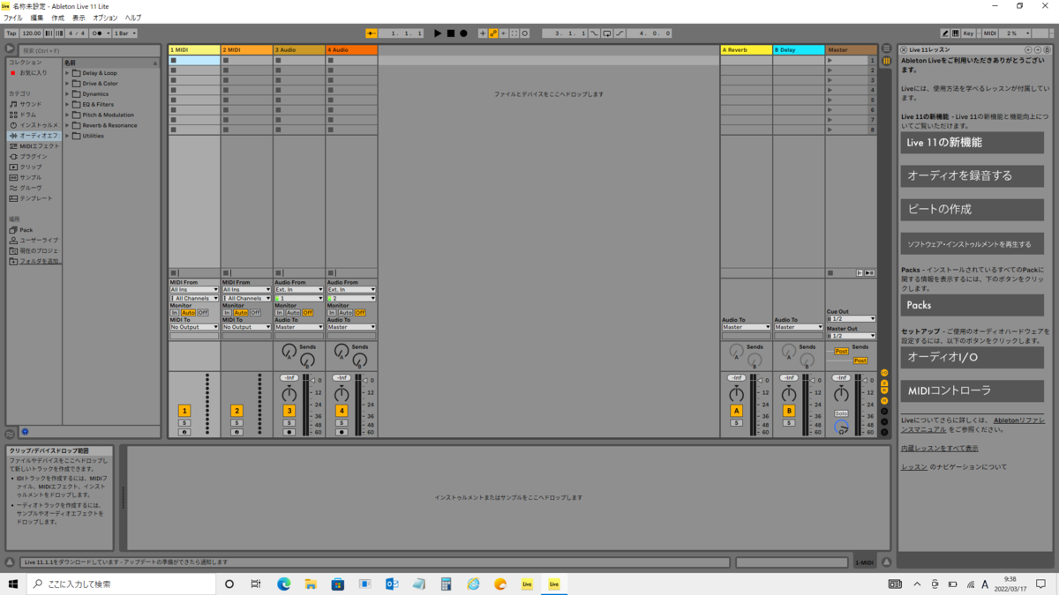Open the プラグイン browser category
Image resolution: width=1059 pixels, height=595 pixels.
(34, 157)
